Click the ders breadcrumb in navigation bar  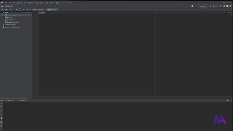[3, 6]
